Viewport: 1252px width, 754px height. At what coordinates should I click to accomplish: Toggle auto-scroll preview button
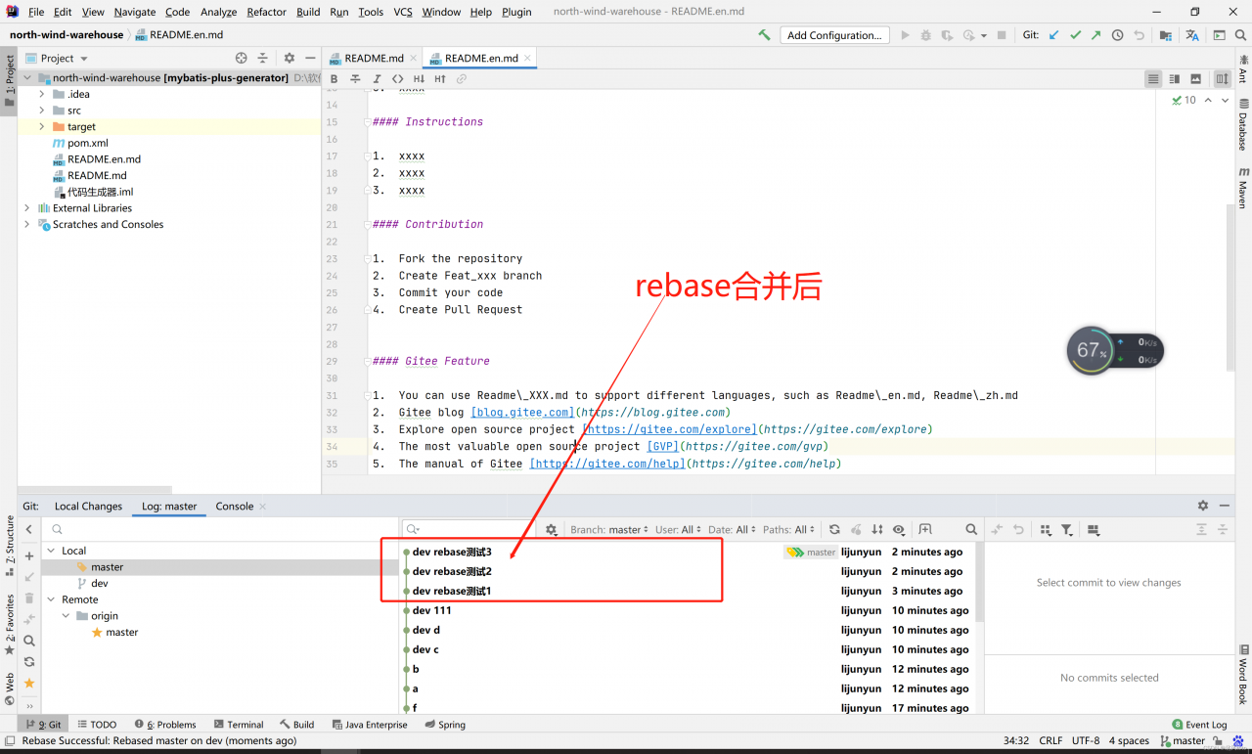click(x=1223, y=79)
